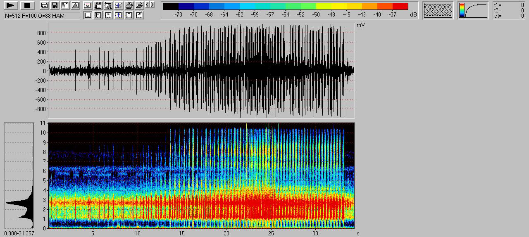Click the bell-shaped spectrum curve icon
This screenshot has width=529, height=237.
[75, 5]
